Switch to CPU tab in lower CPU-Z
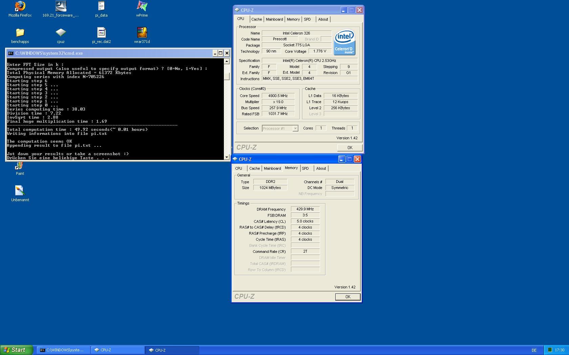Image resolution: width=569 pixels, height=355 pixels. (x=239, y=168)
